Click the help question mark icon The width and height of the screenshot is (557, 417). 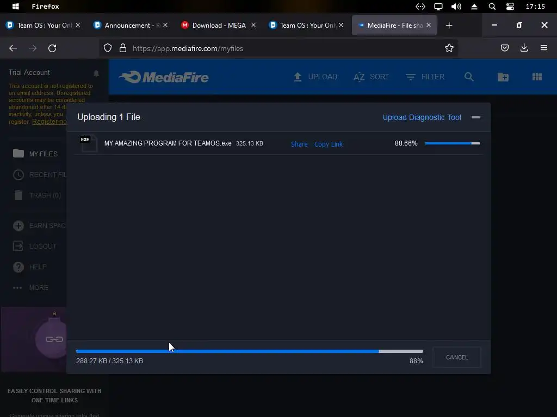(18, 267)
